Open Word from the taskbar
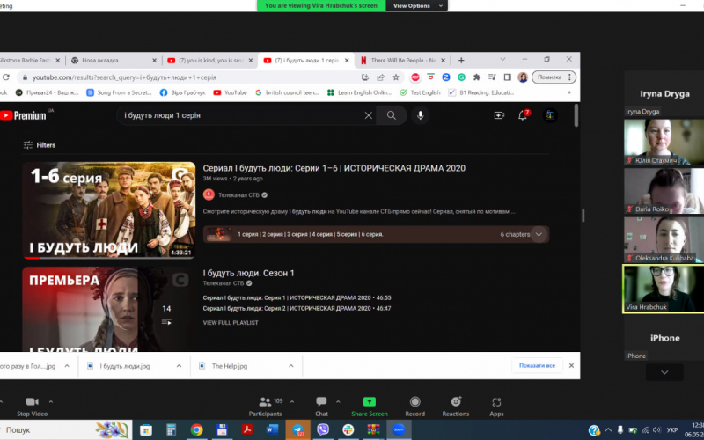This screenshot has height=440, width=704. 272,430
